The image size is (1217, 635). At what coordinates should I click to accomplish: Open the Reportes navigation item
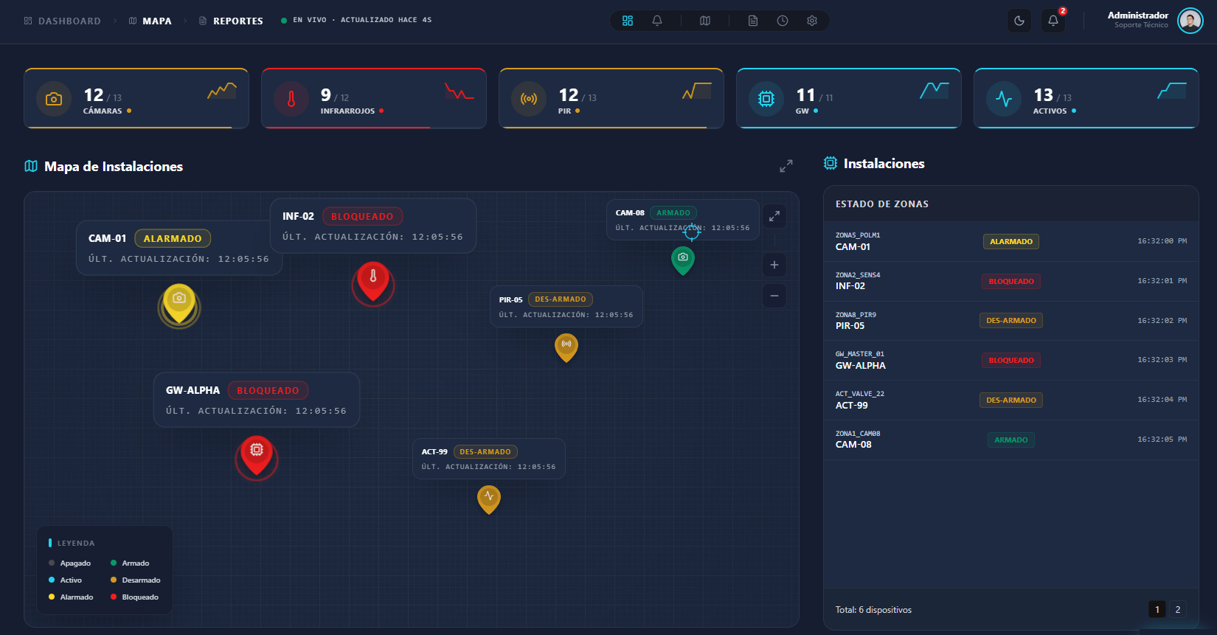coord(231,21)
